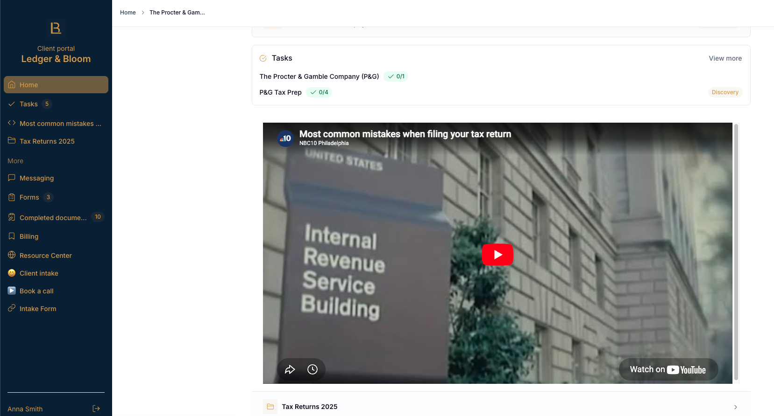Click the Resource Center globe icon
Viewport: 774px width, 416px height.
12,255
